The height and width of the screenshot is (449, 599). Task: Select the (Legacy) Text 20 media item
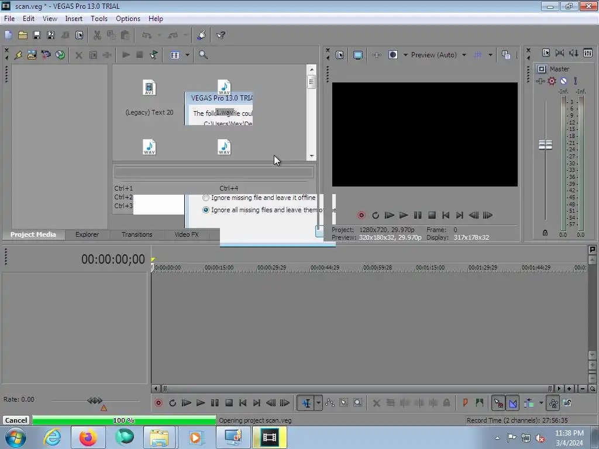click(x=149, y=97)
